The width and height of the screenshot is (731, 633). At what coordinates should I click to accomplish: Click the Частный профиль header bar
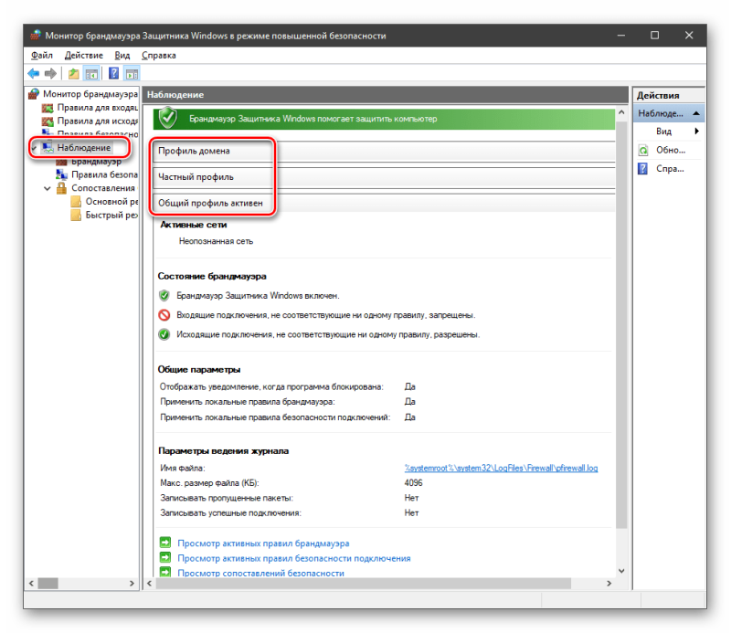tap(384, 177)
